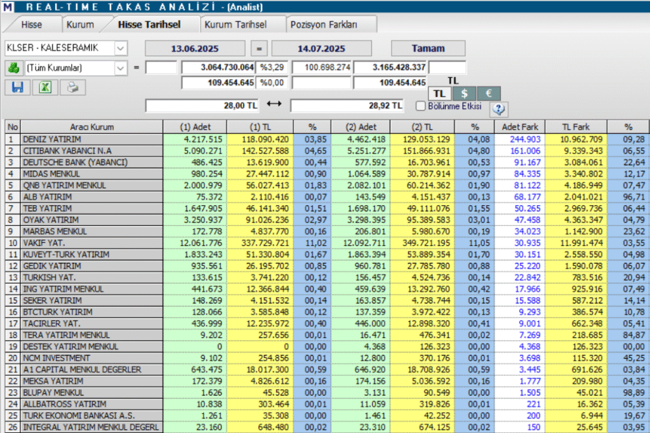This screenshot has height=433, width=650.
Task: Open print dialog with the printer icon
Action: coord(72,87)
